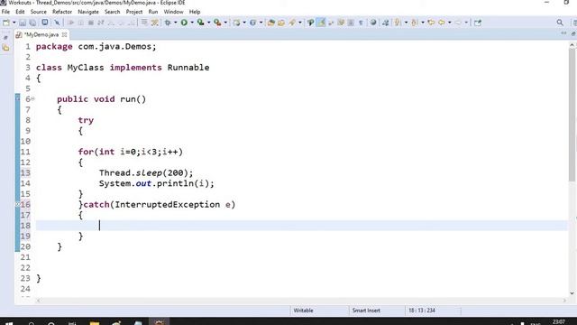The height and width of the screenshot is (325, 577).
Task: Open the Project menu
Action: point(134,12)
